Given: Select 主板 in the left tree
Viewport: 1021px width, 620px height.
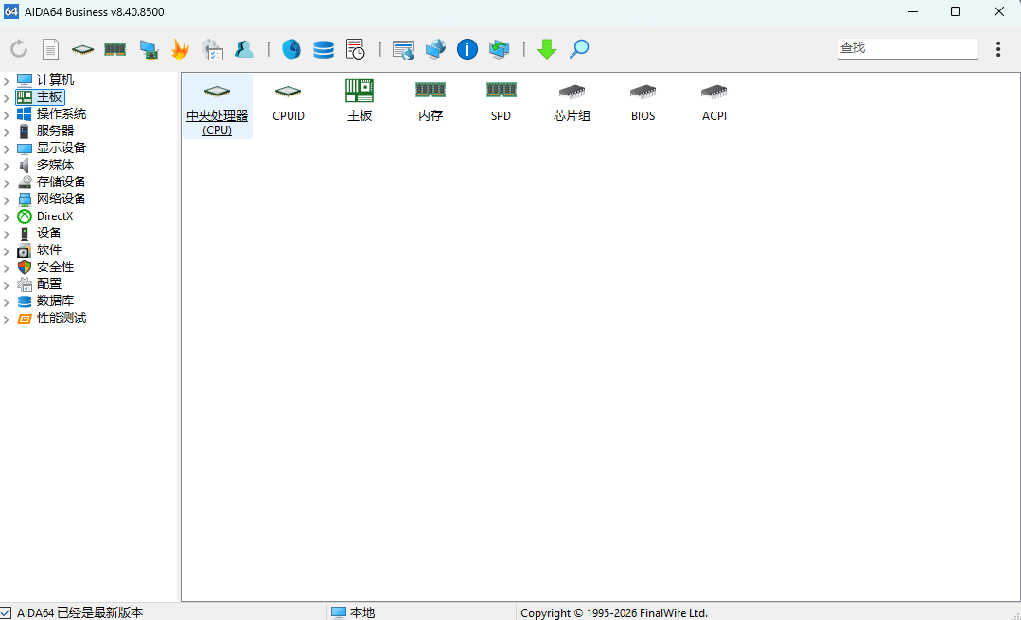Looking at the screenshot, I should [49, 97].
